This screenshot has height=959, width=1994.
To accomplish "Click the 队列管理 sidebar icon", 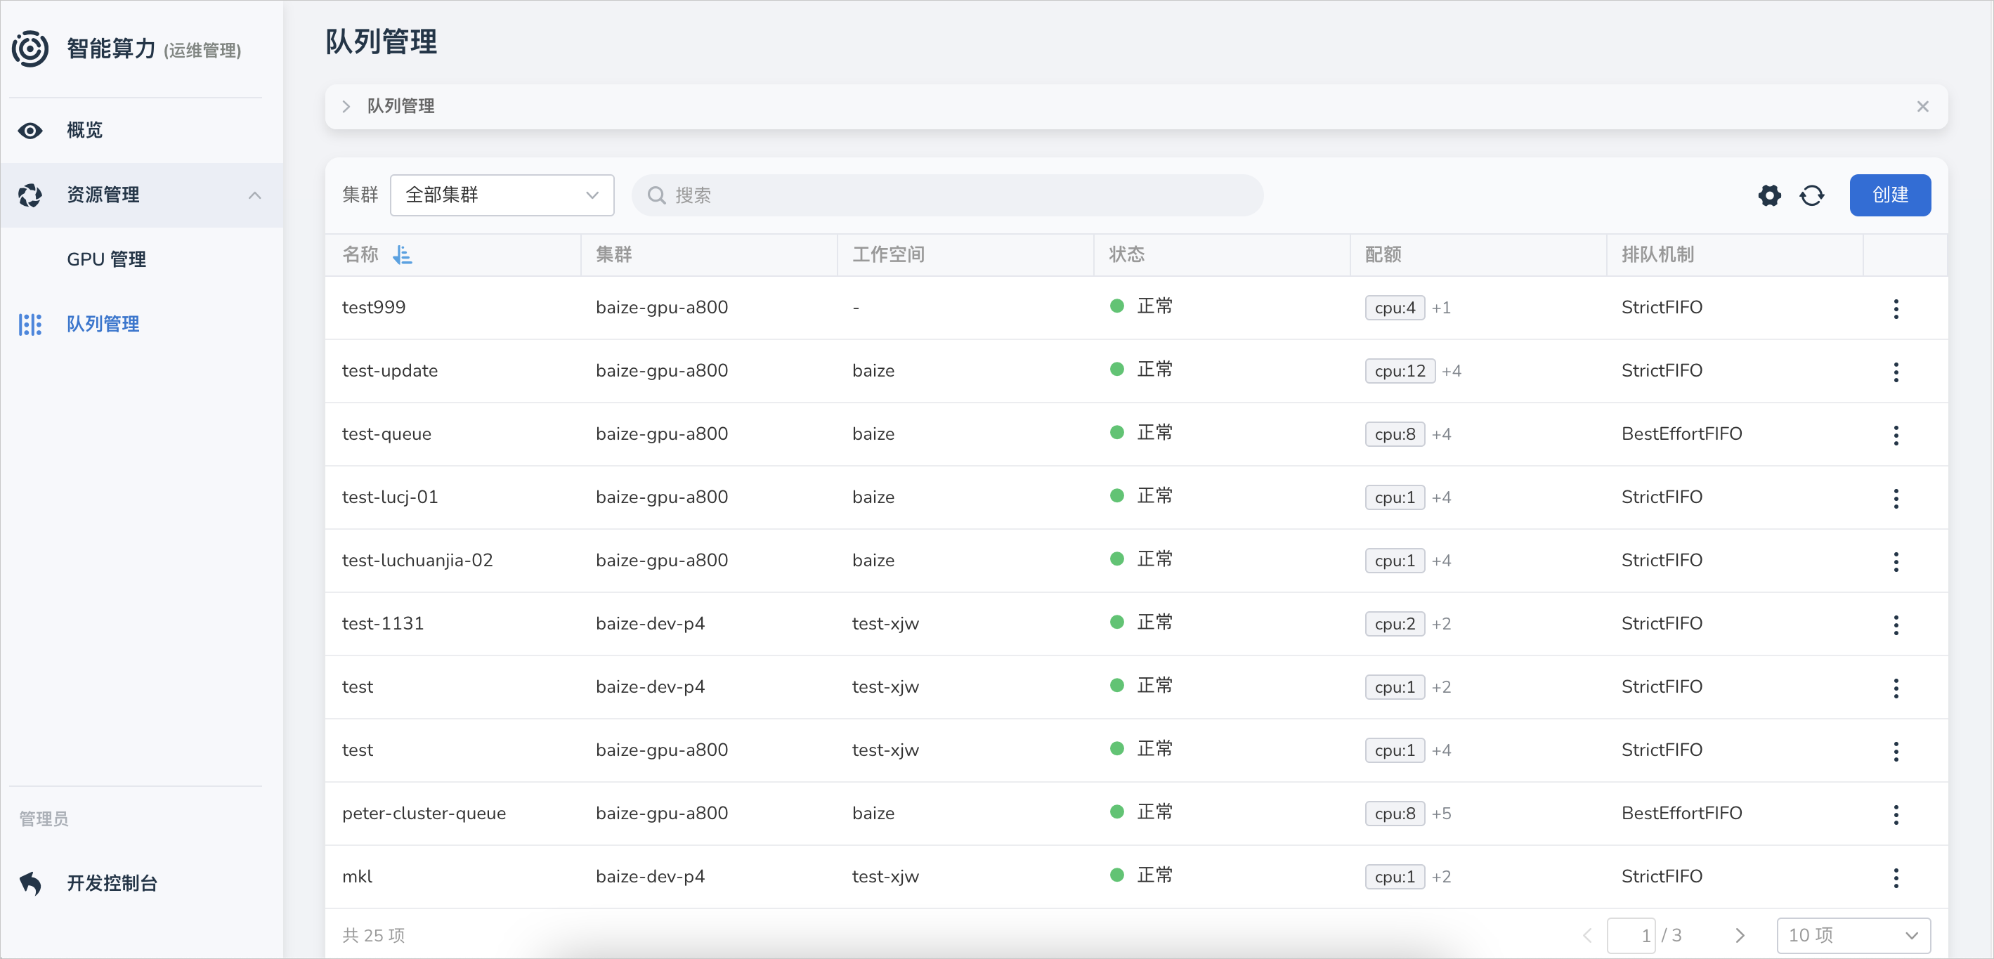I will pos(30,325).
